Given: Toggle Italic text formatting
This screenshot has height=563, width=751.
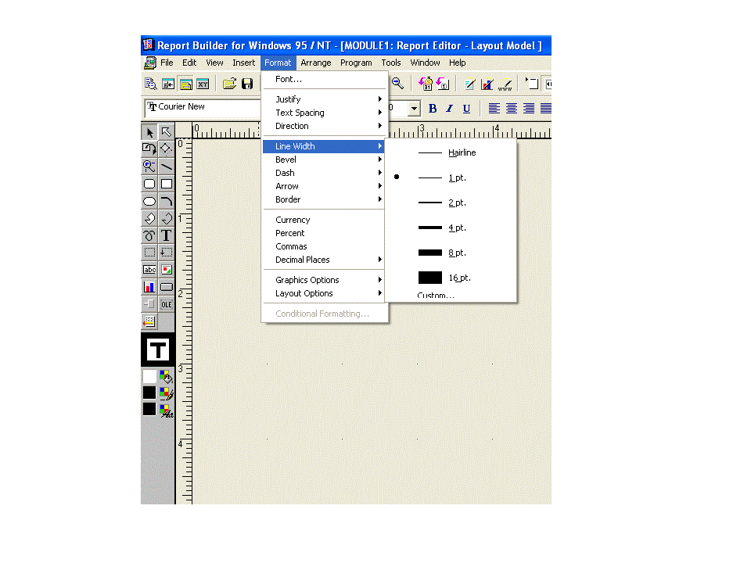Looking at the screenshot, I should coord(449,109).
